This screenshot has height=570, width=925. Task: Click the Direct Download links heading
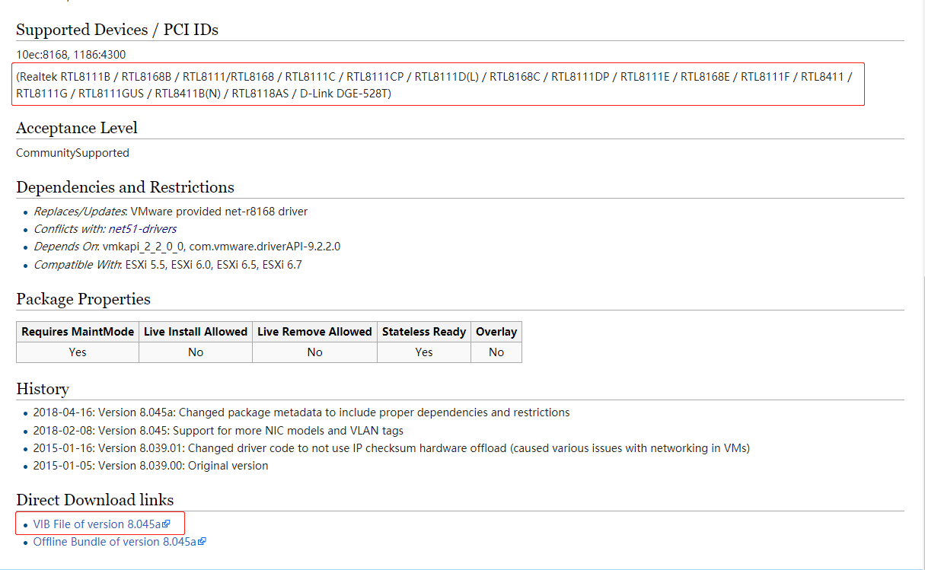pos(95,500)
